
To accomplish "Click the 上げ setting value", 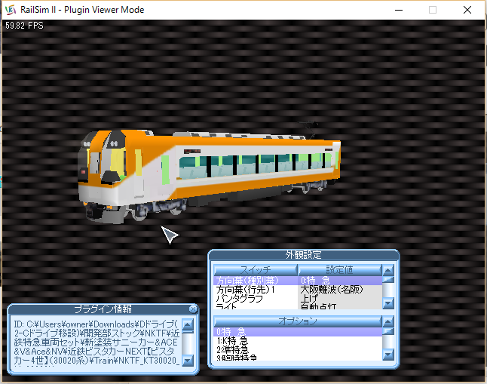I will point(340,299).
